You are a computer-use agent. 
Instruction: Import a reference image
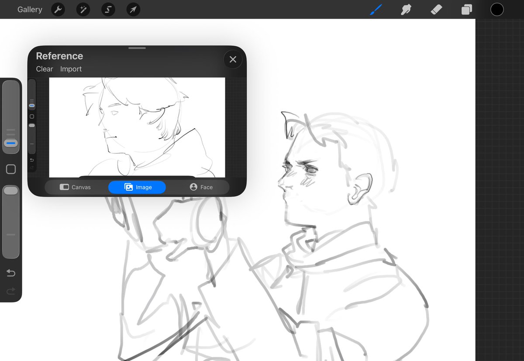71,69
